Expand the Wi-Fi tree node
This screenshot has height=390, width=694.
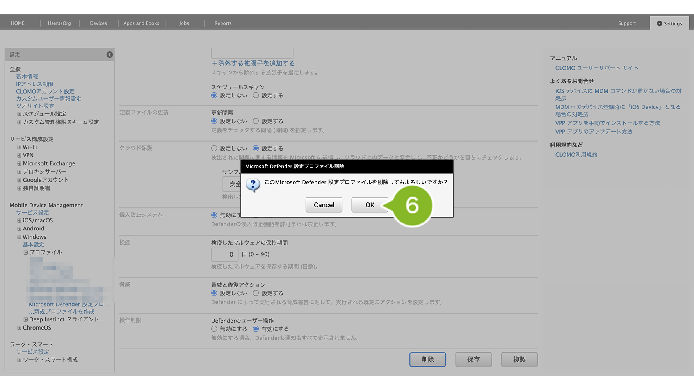pyautogui.click(x=19, y=147)
